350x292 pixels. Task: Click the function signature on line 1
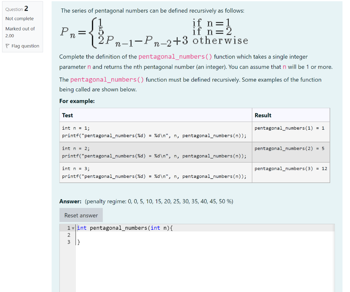coord(125,228)
